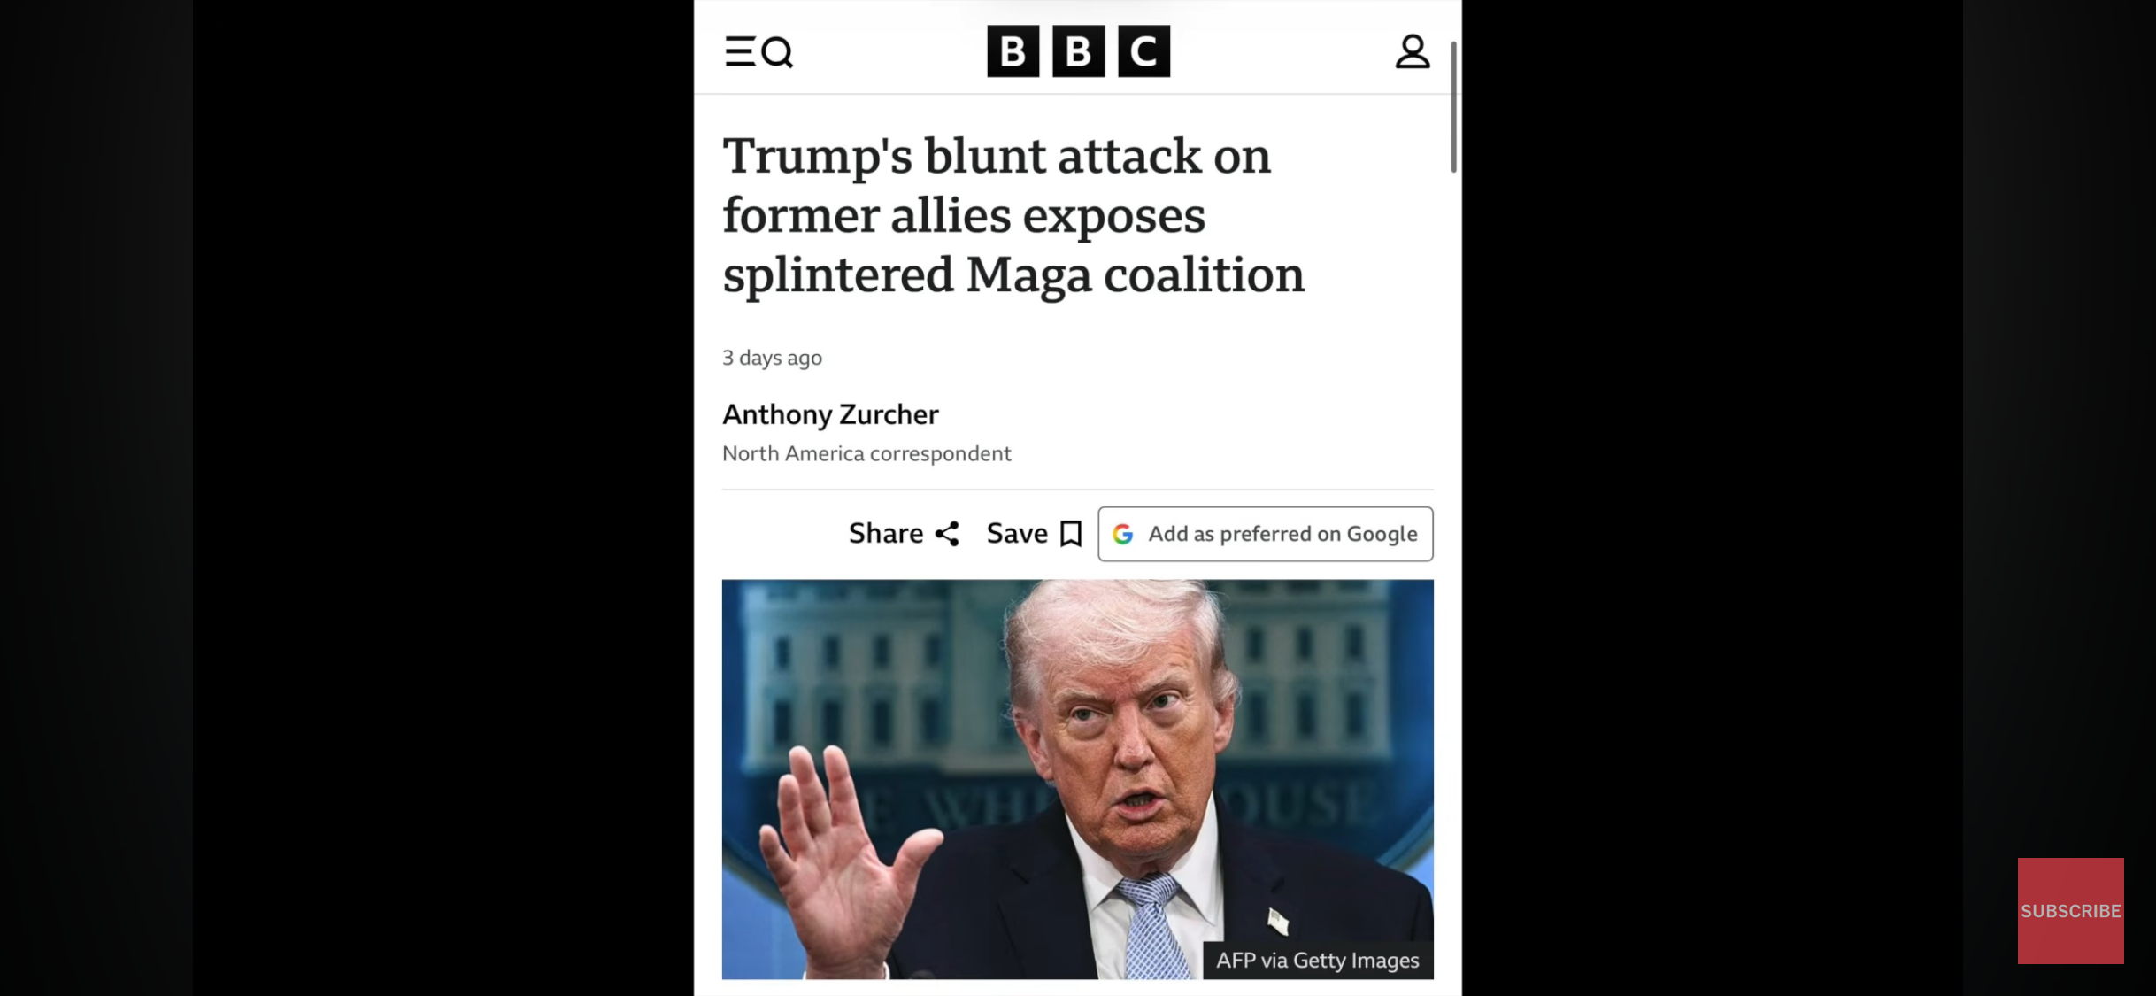Click the North America correspondent subtitle
Image resolution: width=2156 pixels, height=996 pixels.
pos(866,453)
